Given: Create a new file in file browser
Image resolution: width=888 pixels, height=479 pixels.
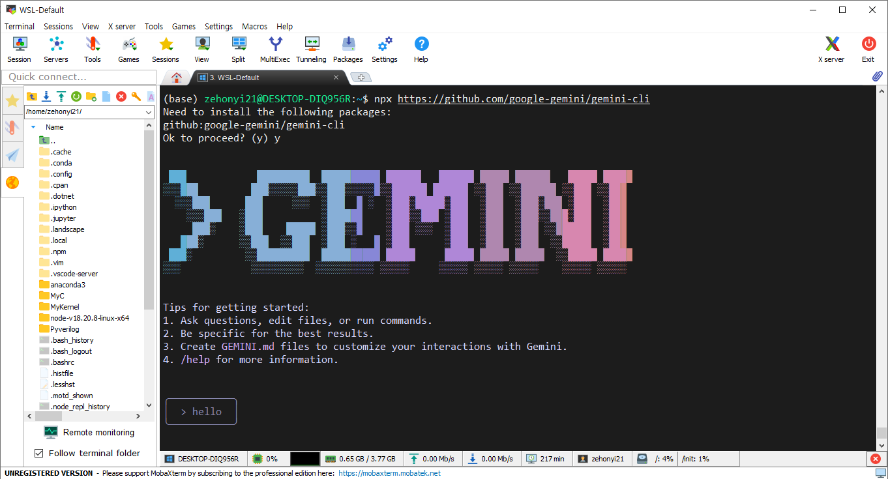Looking at the screenshot, I should pos(106,96).
